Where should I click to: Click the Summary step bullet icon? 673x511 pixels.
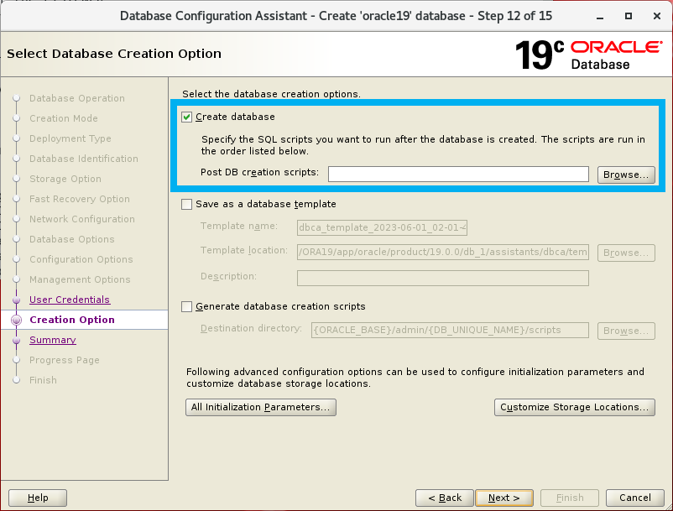click(x=16, y=340)
